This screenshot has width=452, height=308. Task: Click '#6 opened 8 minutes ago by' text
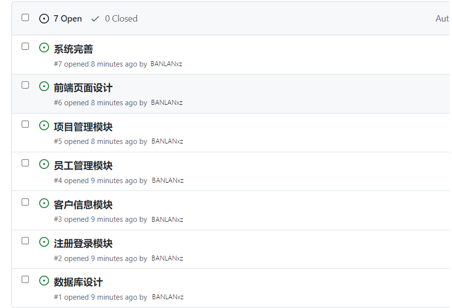pos(100,103)
